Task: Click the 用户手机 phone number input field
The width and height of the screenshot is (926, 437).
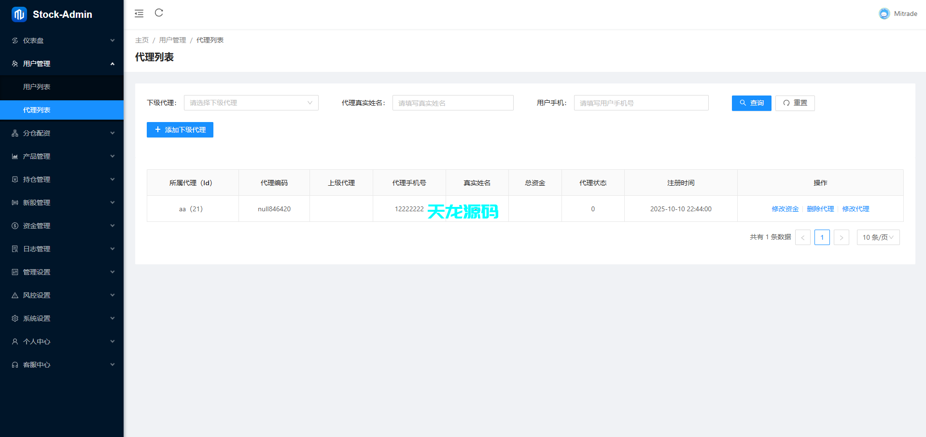Action: (641, 103)
